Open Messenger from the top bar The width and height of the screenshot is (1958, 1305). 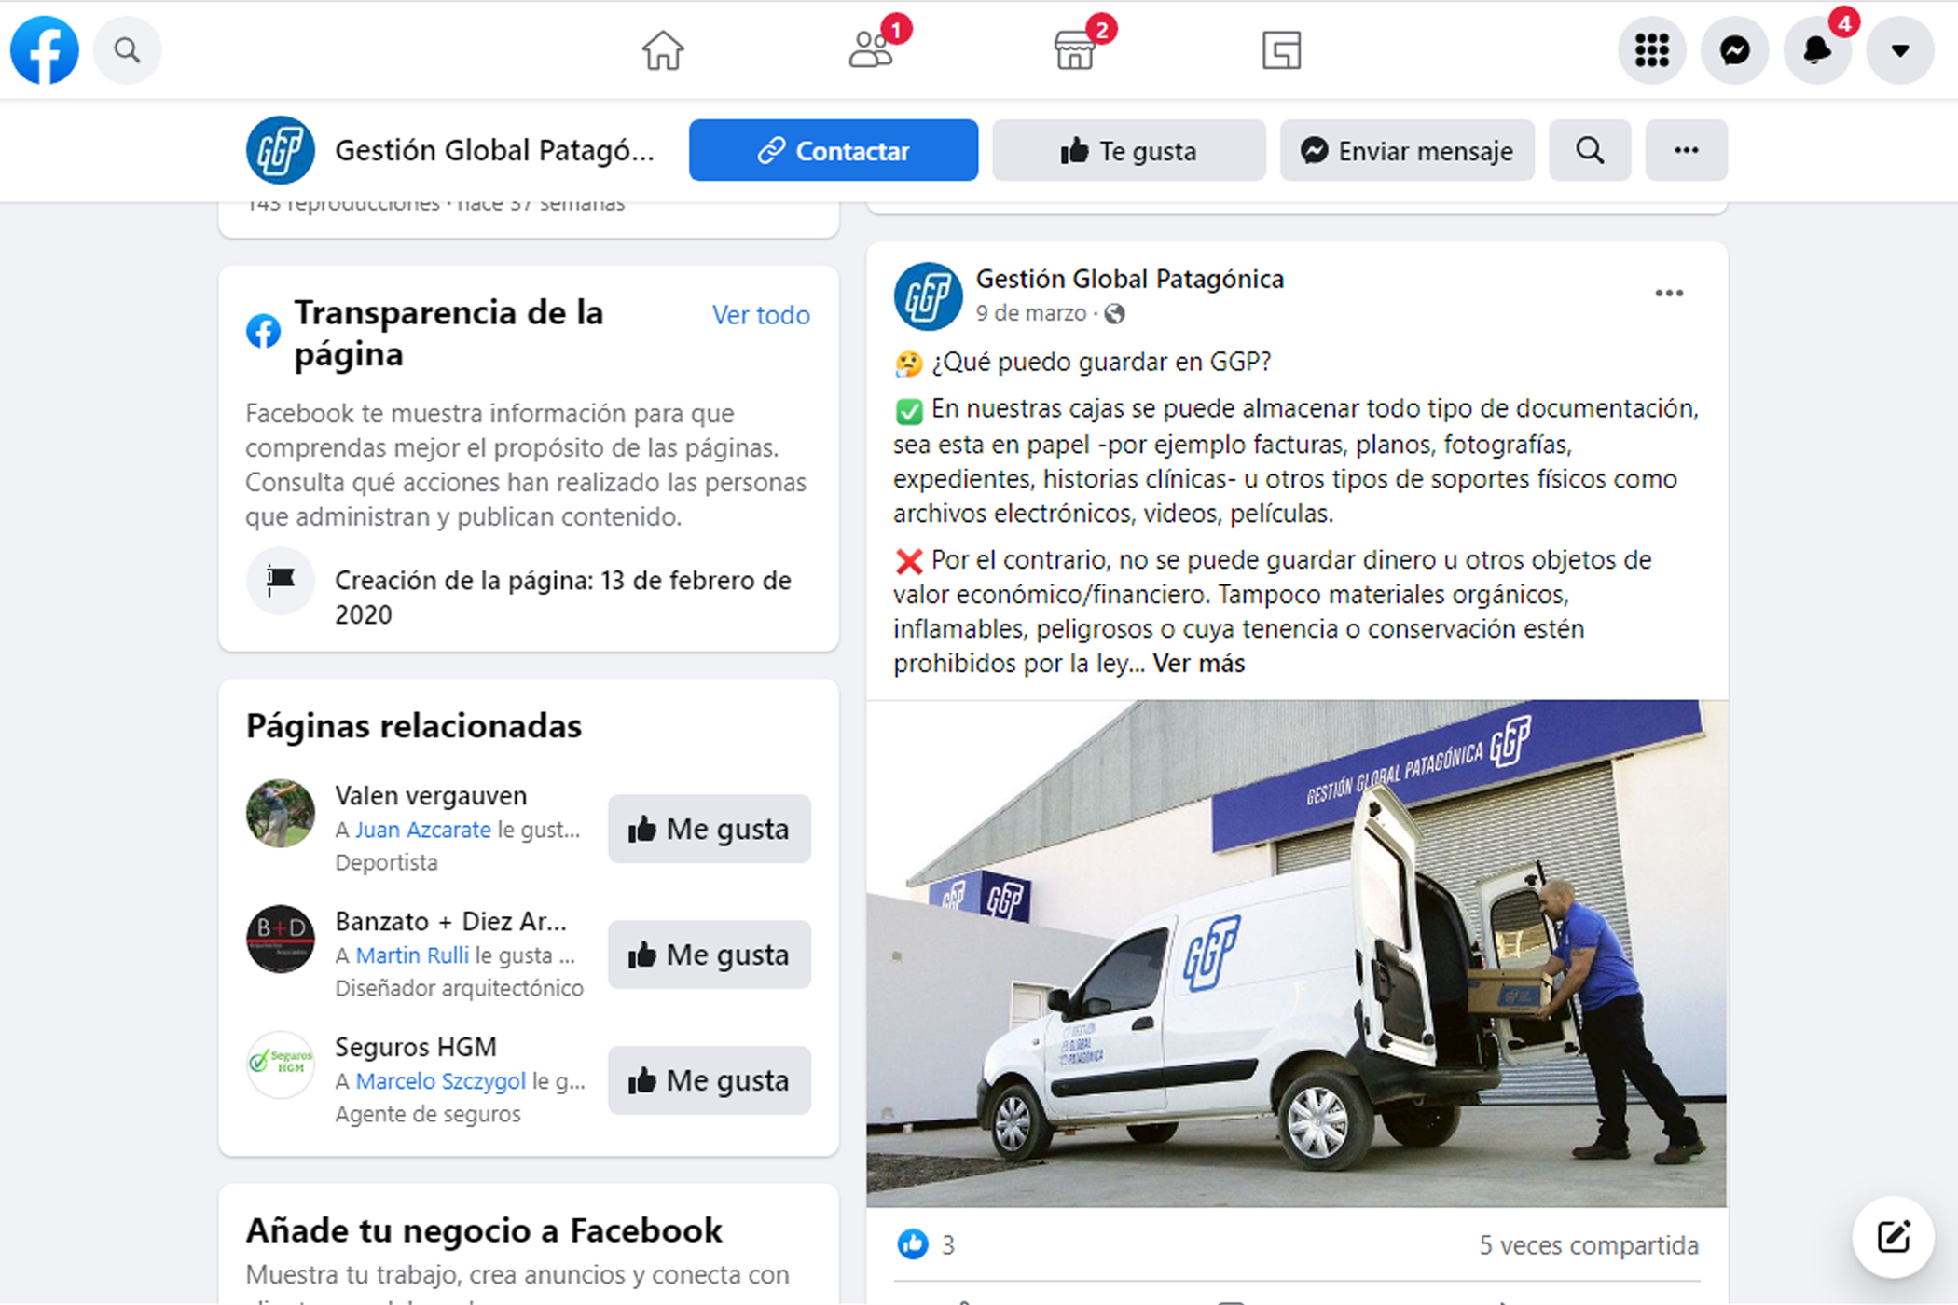pos(1734,49)
